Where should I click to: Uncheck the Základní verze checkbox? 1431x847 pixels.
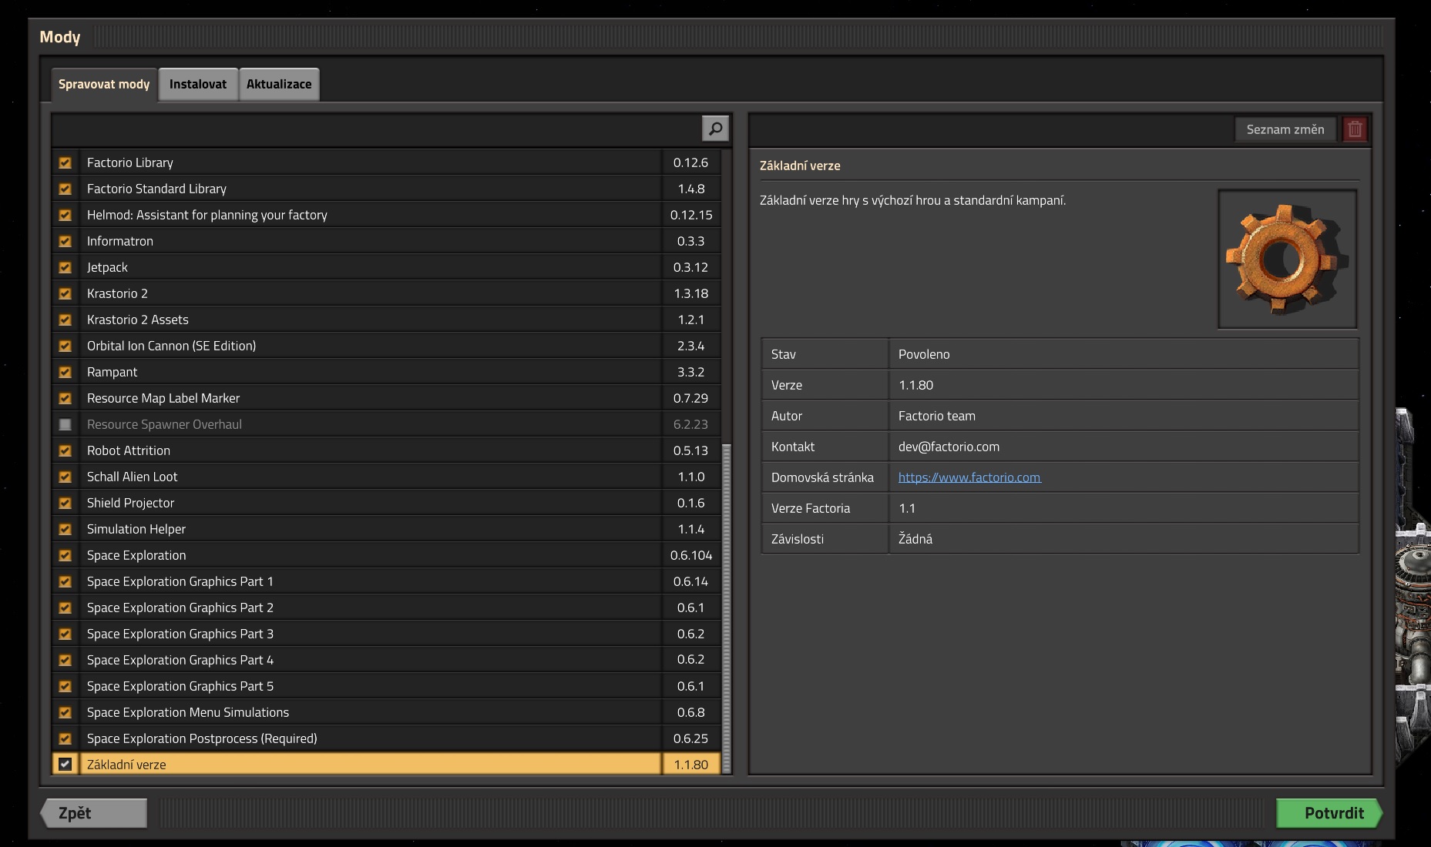point(66,765)
